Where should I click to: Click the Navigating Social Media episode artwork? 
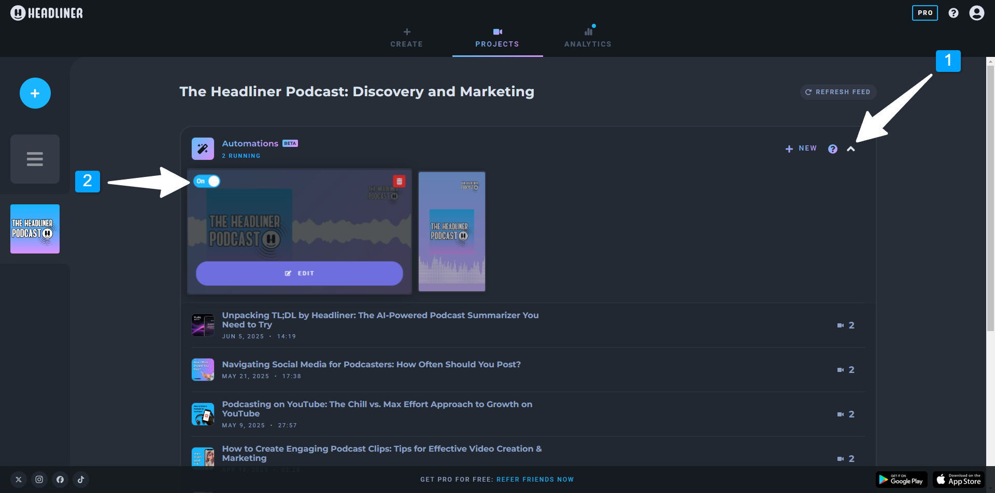pyautogui.click(x=203, y=369)
